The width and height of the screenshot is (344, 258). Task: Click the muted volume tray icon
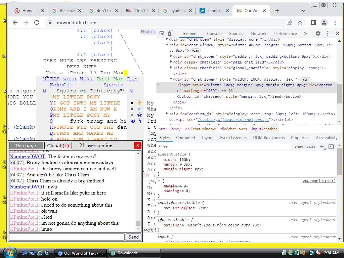[x=318, y=253]
